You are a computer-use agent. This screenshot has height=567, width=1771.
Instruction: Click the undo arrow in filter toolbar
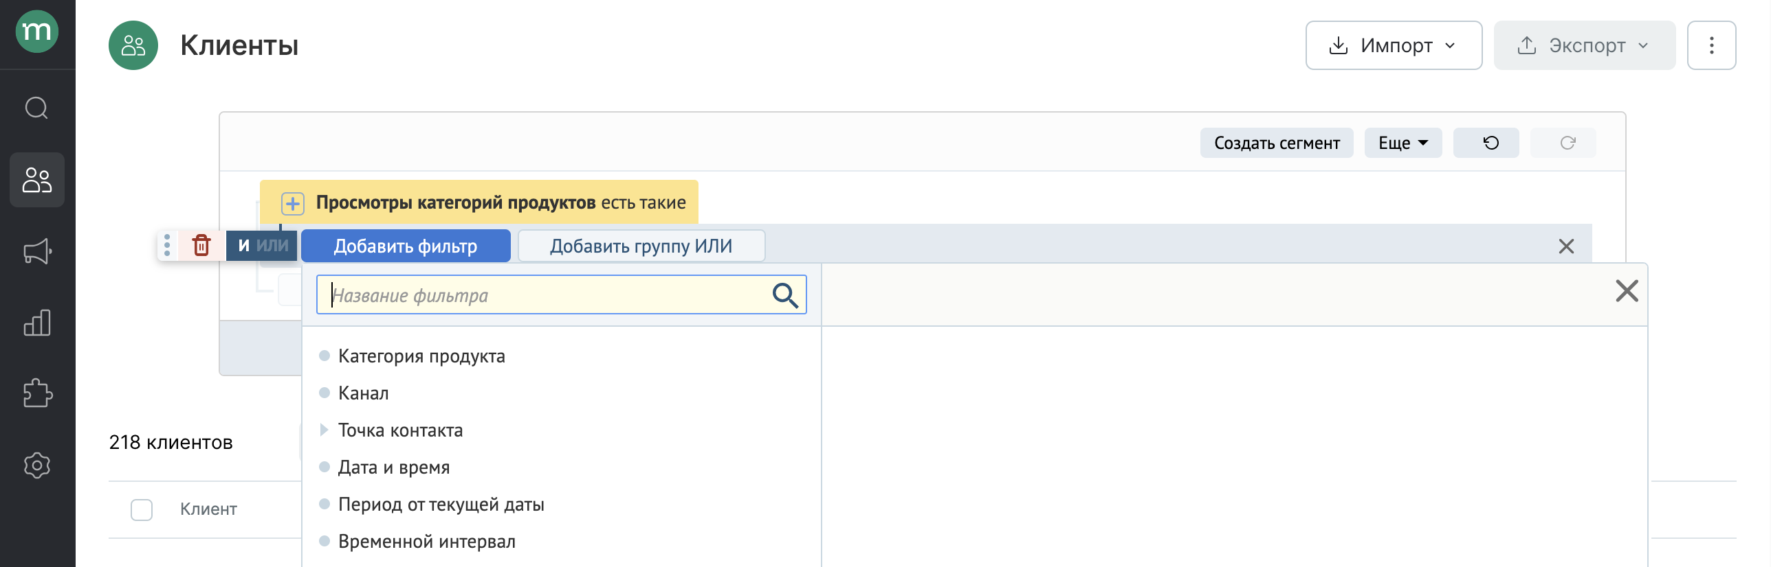(1486, 143)
